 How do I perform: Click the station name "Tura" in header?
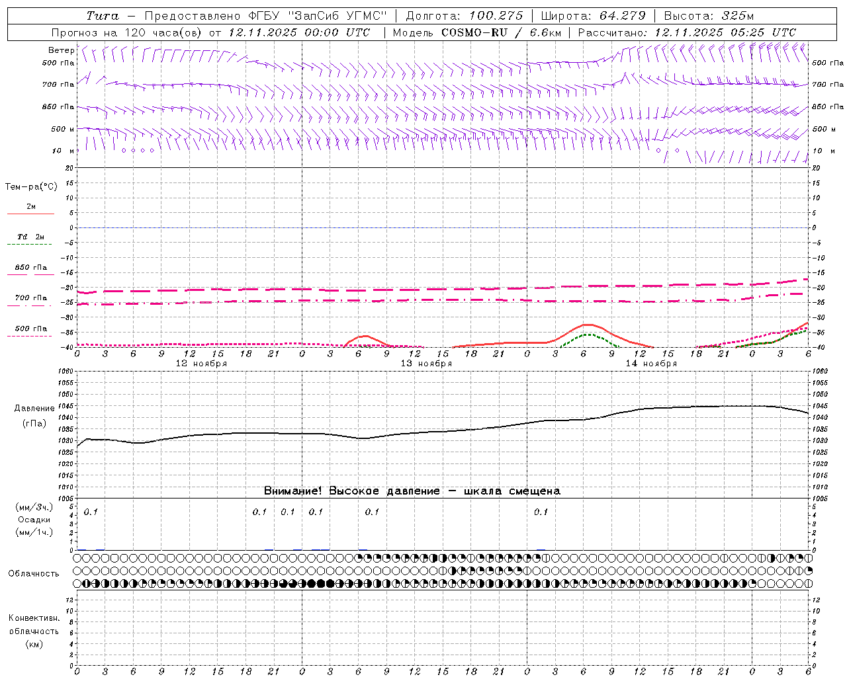(x=103, y=16)
